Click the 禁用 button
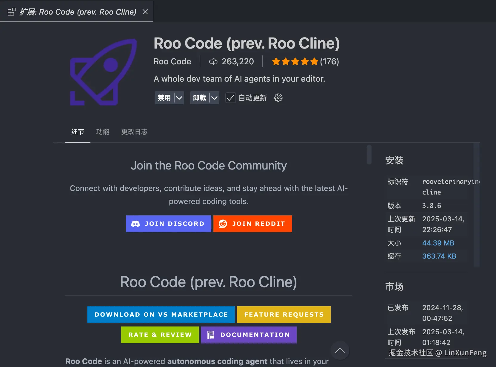Viewport: 496px width, 367px height. click(x=164, y=98)
